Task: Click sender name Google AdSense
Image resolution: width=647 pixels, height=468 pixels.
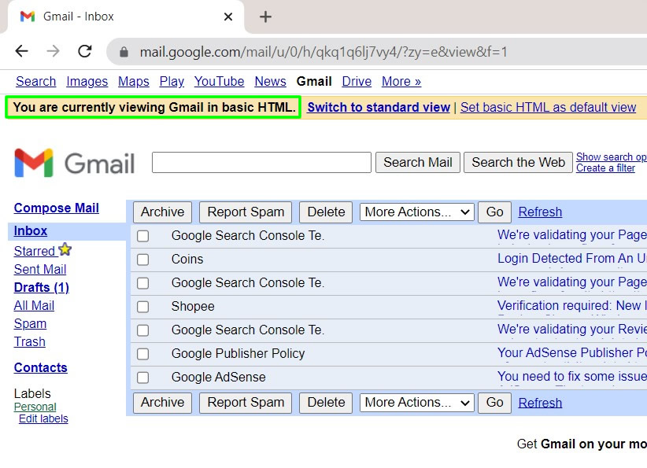Action: [x=218, y=378]
